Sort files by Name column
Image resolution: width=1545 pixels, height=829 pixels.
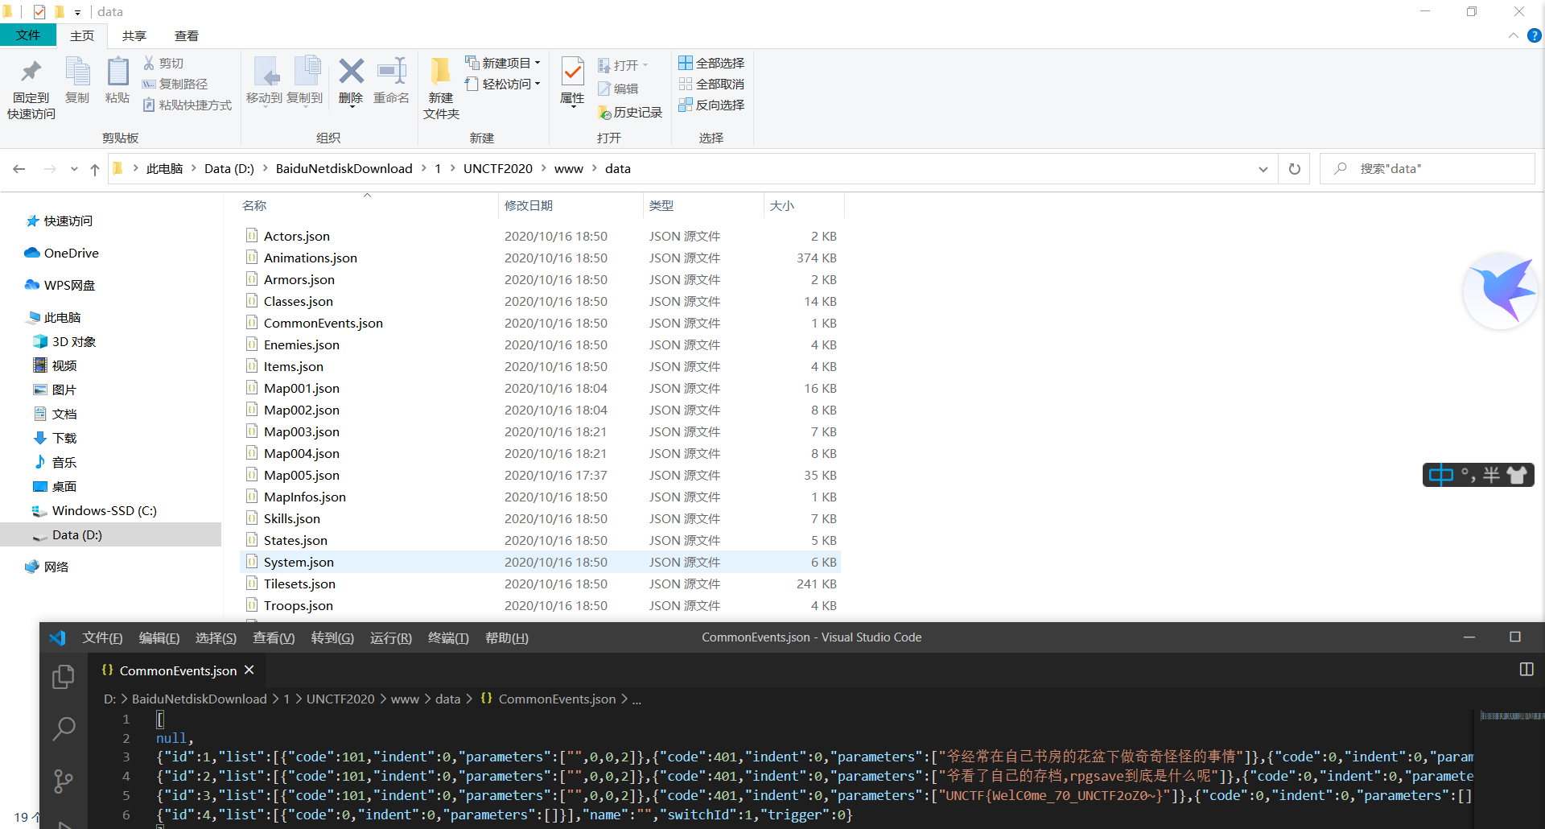pos(254,206)
